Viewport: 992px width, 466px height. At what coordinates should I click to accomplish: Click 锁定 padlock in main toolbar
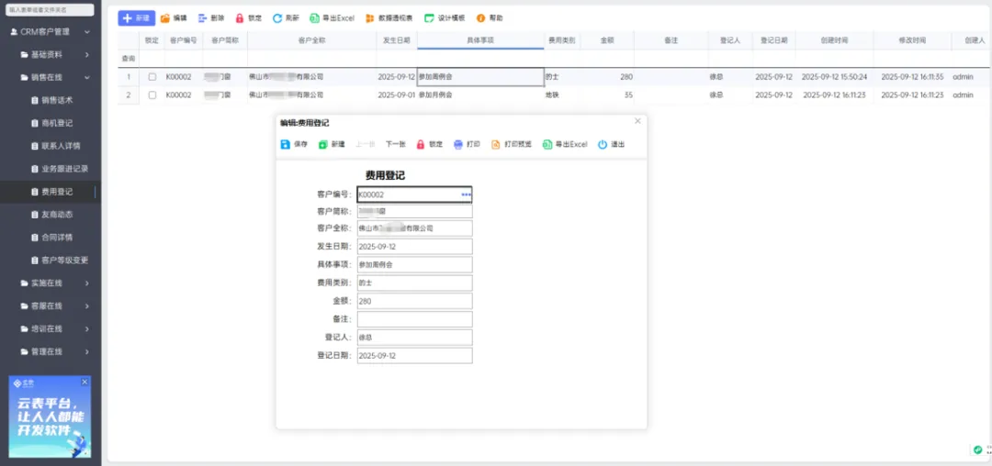(240, 18)
